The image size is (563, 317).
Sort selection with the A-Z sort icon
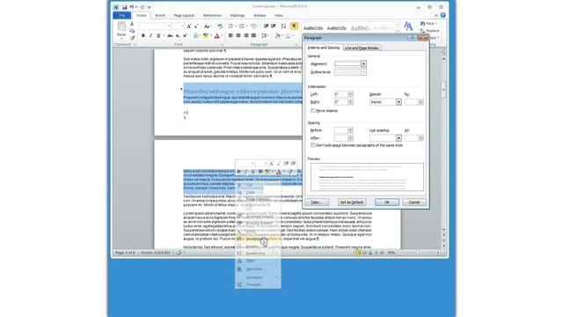[283, 26]
